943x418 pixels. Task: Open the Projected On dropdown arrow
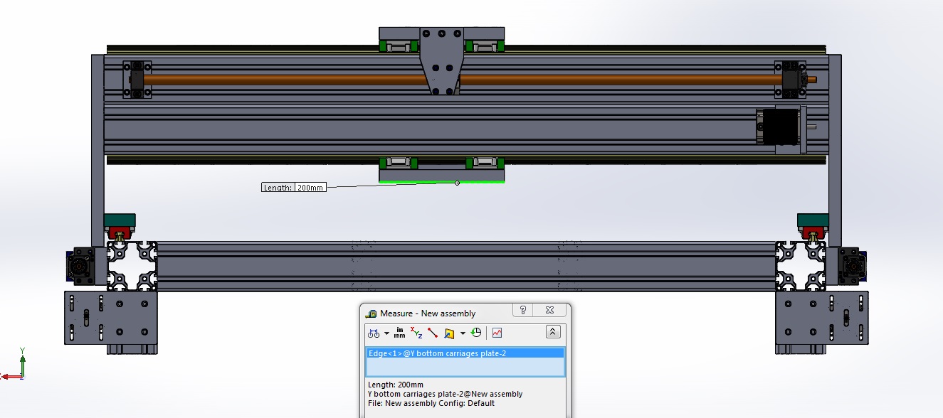[463, 333]
